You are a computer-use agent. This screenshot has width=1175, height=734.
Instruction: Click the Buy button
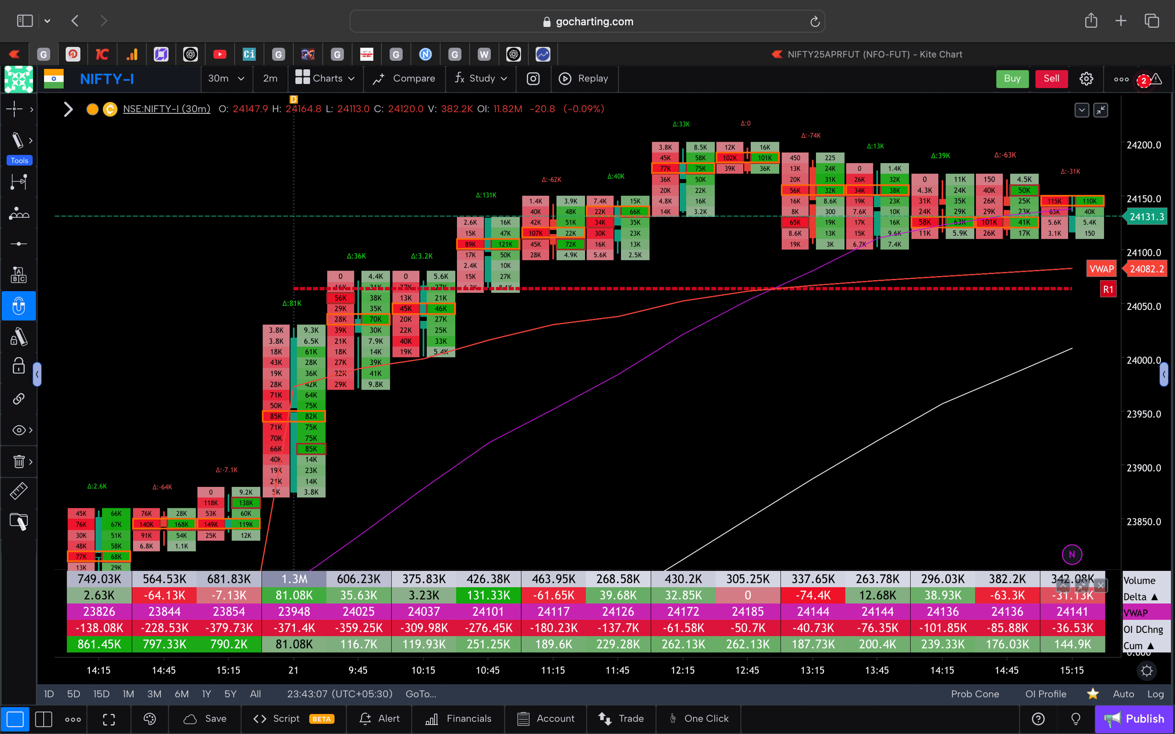[x=1012, y=78]
